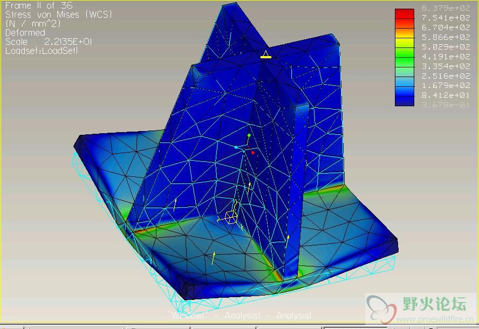Select legend value 6.704e+02
The height and width of the screenshot is (329, 479).
click(x=446, y=28)
